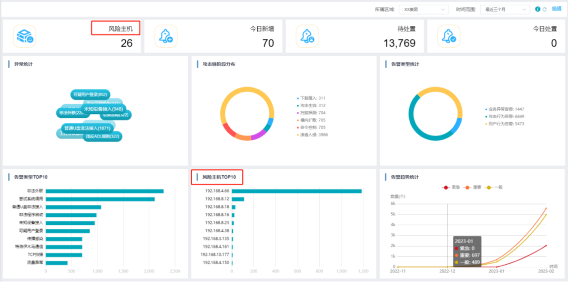Click the 192.168.8.12 bar in risk hosts
The width and height of the screenshot is (568, 282).
tap(238, 199)
